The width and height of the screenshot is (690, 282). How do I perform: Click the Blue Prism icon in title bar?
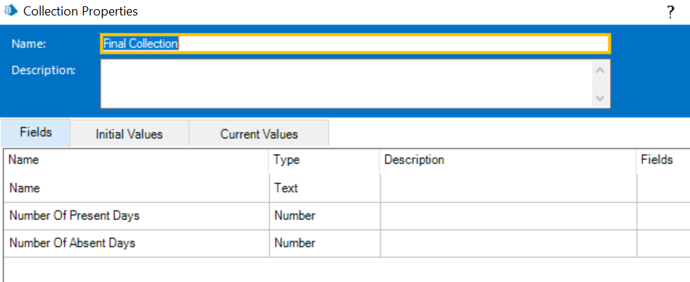[x=11, y=11]
